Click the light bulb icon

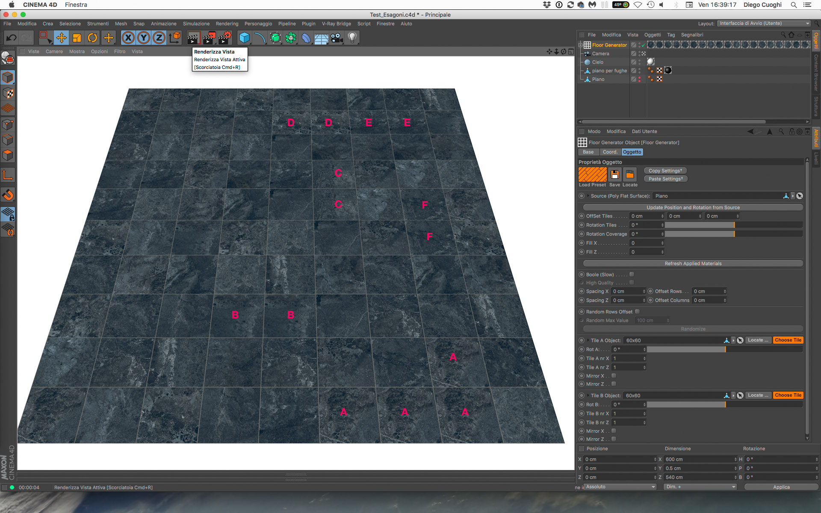coord(352,38)
